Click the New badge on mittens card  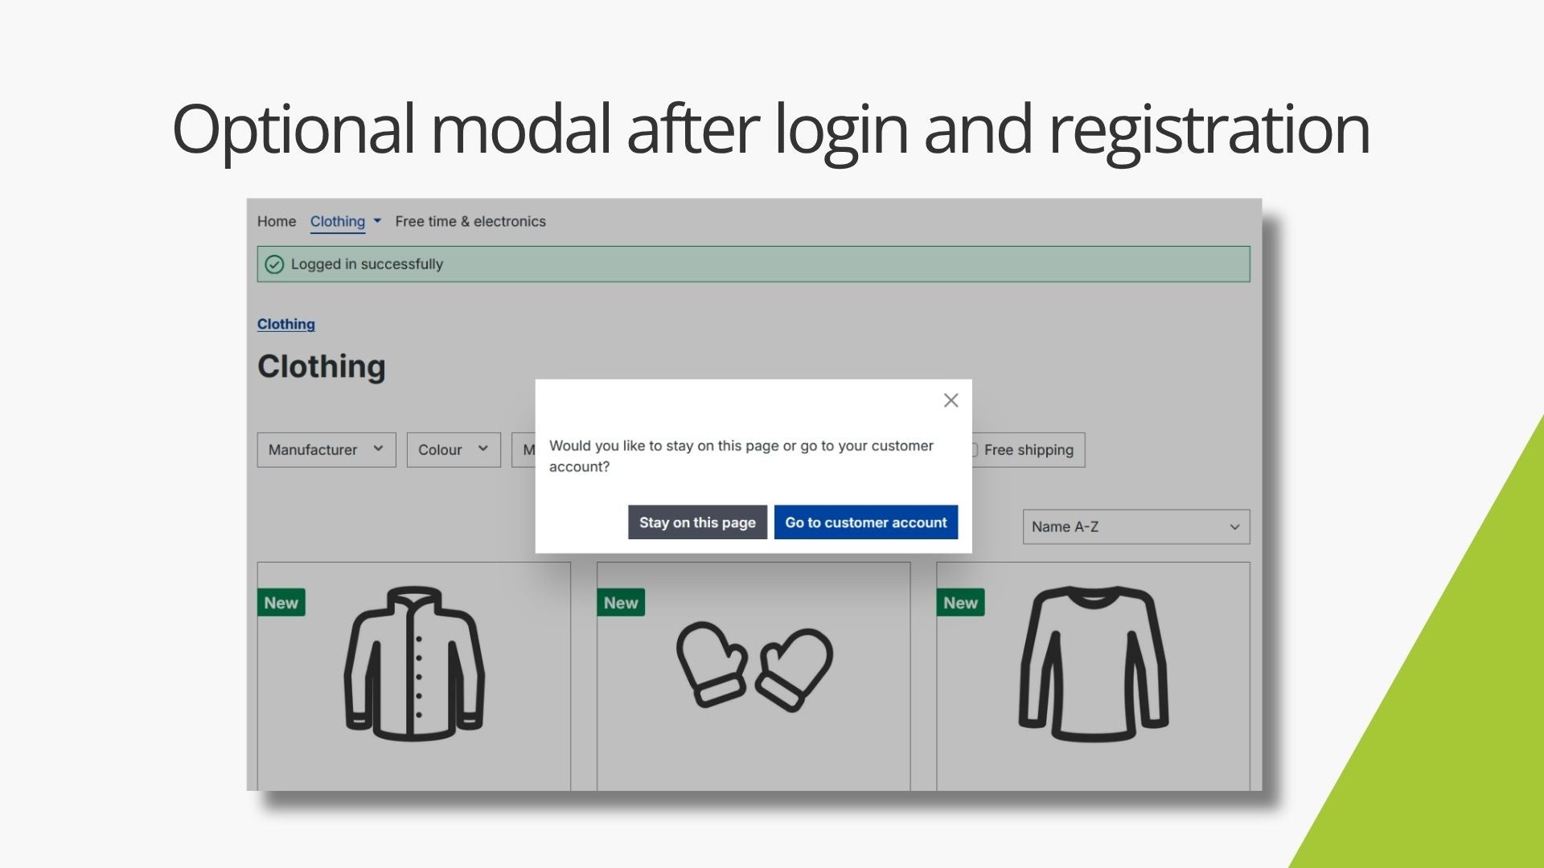point(621,603)
